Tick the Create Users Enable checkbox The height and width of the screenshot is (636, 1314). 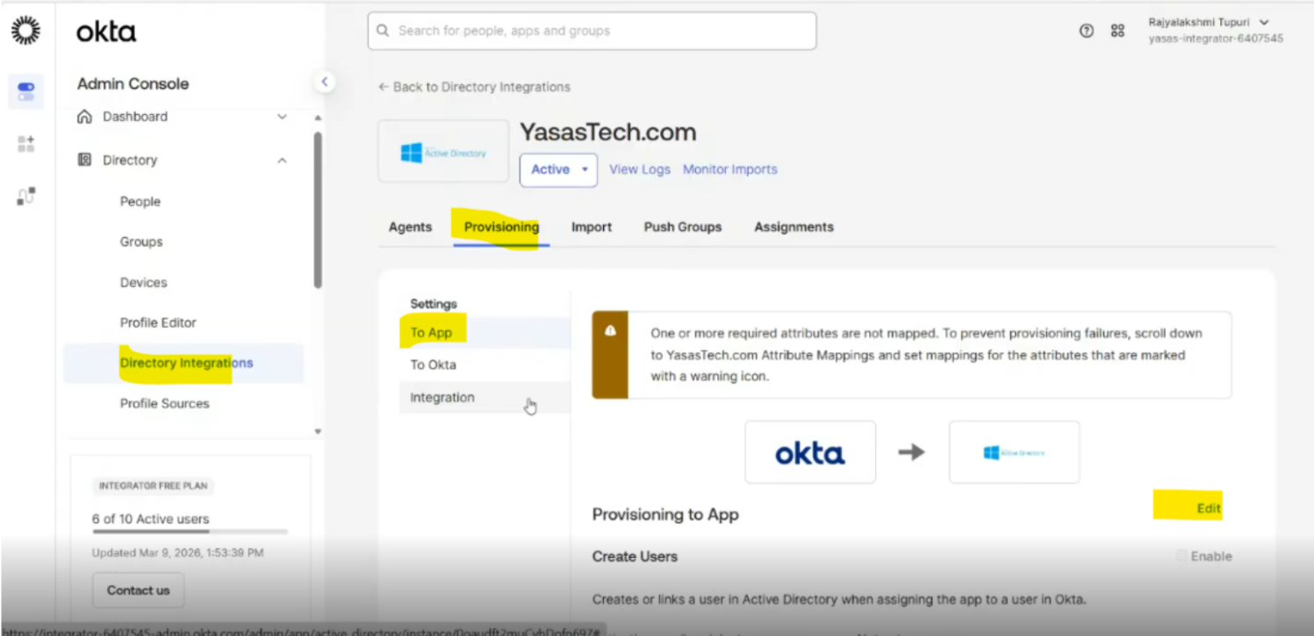point(1182,556)
